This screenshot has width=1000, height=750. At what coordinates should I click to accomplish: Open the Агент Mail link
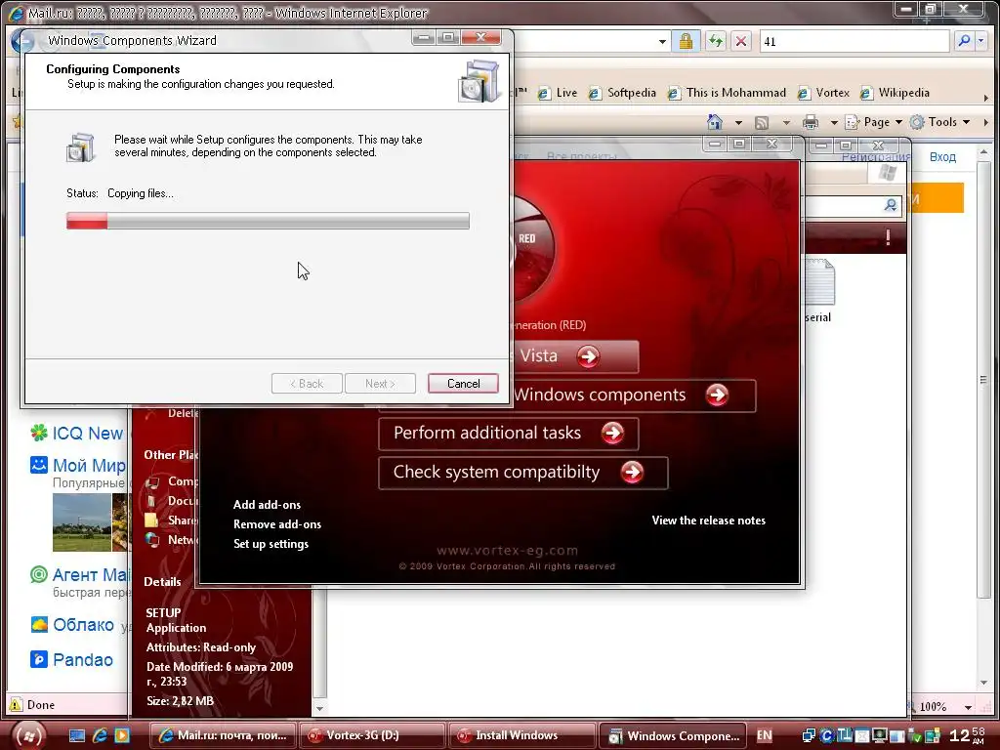90,574
